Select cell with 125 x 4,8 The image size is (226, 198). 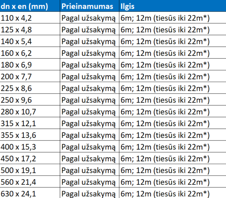[x=30, y=29]
